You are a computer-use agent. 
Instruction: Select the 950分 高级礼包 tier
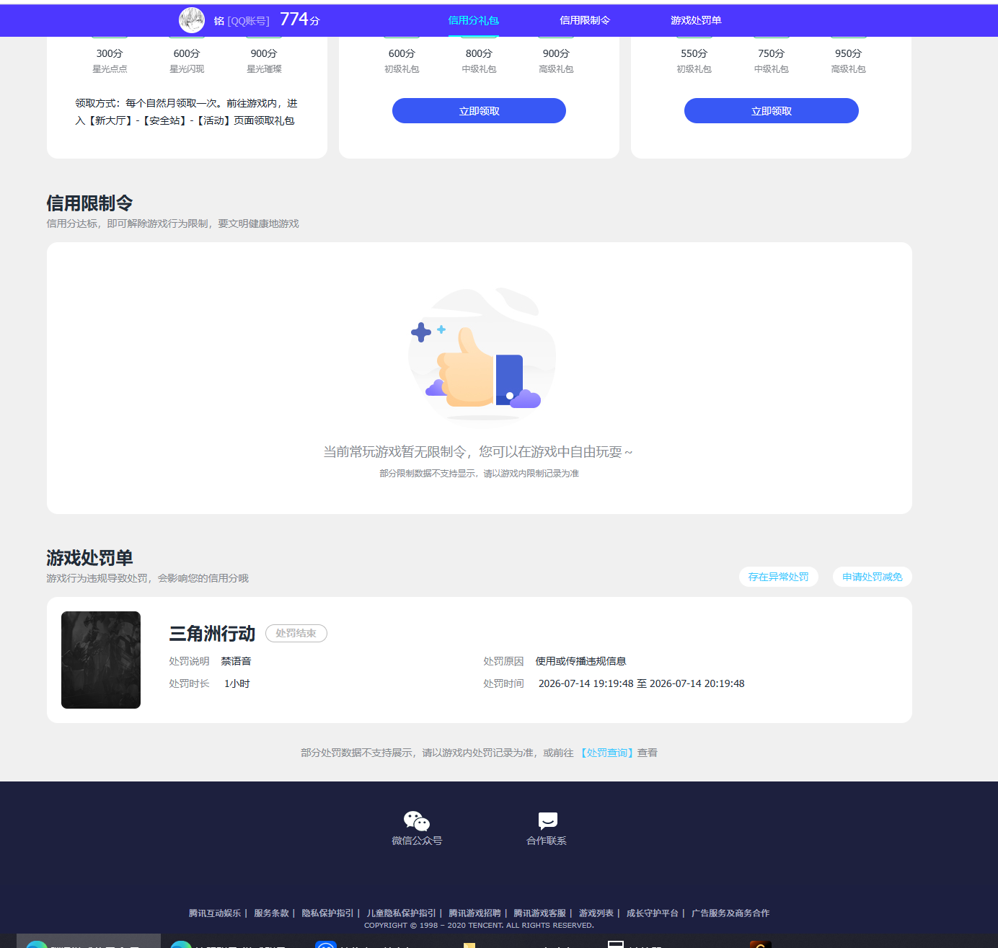pyautogui.click(x=848, y=61)
